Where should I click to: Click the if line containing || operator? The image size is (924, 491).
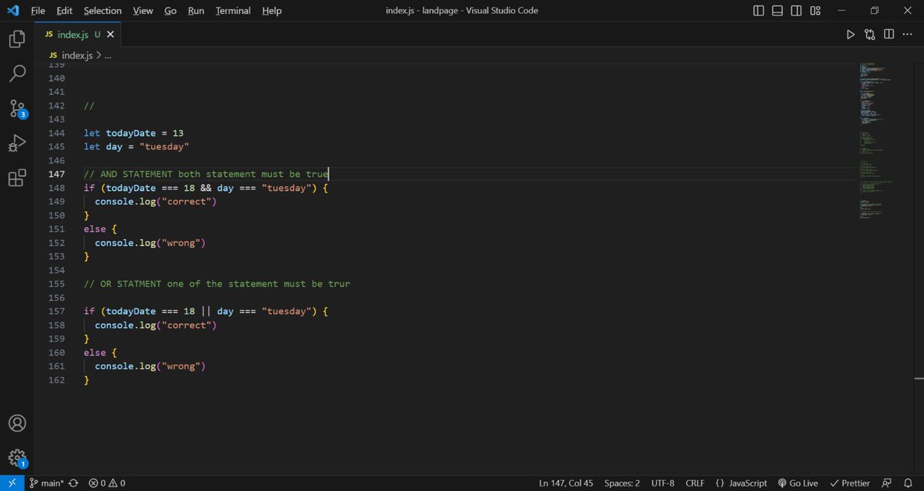coord(206,312)
